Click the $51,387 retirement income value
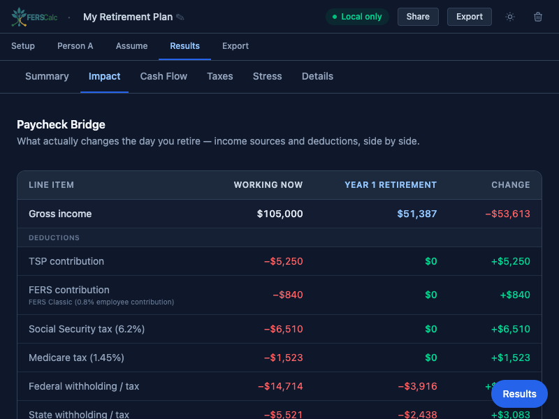Screen dimensions: 559x419 (416, 214)
